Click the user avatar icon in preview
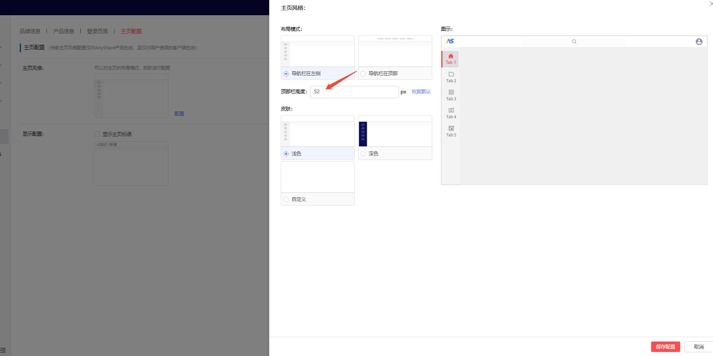Viewport: 713px width, 356px height. pyautogui.click(x=699, y=42)
